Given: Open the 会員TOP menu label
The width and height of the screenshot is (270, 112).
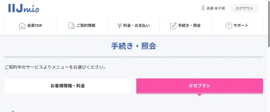Looking at the screenshot, I should pos(35,26).
